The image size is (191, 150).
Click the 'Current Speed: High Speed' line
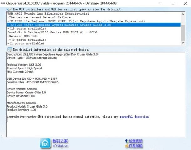pyautogui.click(x=24, y=68)
